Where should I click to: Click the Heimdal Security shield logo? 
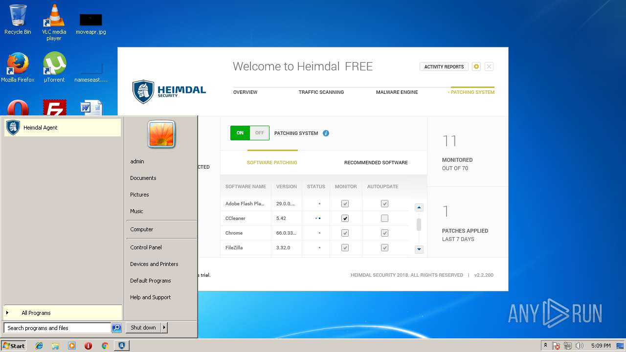click(x=143, y=92)
